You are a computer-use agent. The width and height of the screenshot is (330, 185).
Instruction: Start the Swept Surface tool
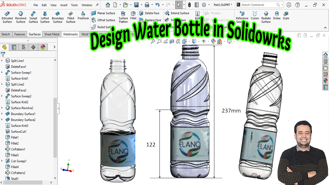click(x=33, y=17)
